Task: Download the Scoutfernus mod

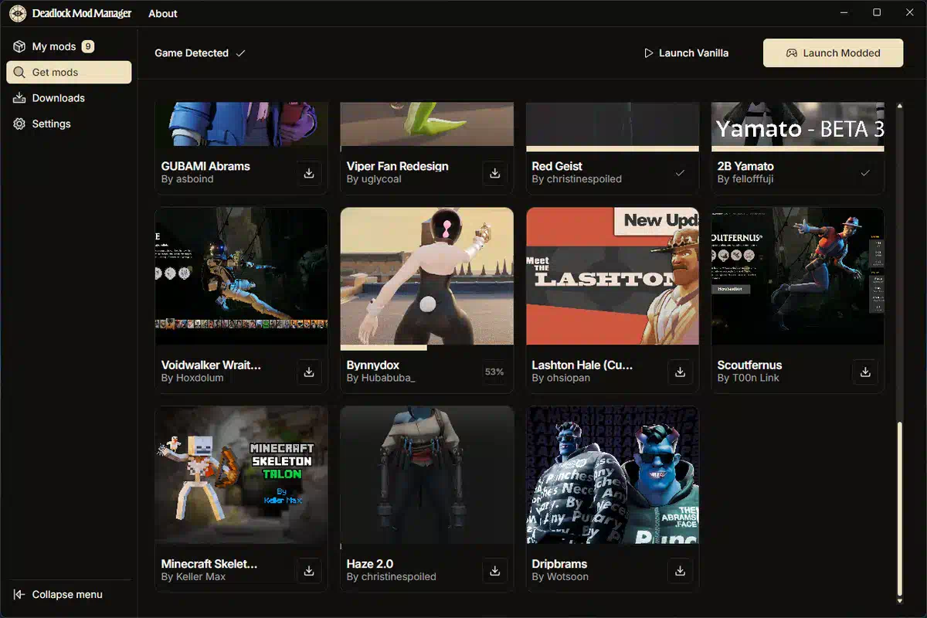Action: [x=865, y=372]
